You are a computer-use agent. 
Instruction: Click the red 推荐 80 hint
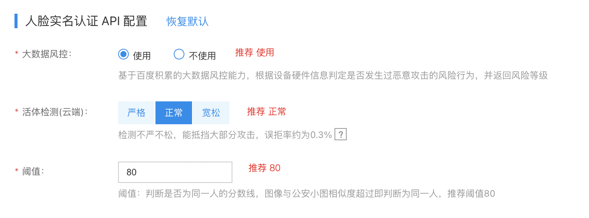pos(264,168)
